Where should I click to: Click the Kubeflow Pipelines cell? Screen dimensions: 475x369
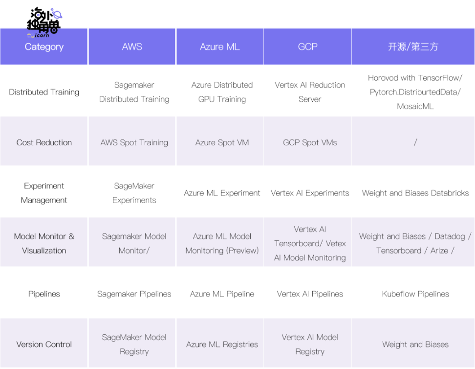coord(415,294)
